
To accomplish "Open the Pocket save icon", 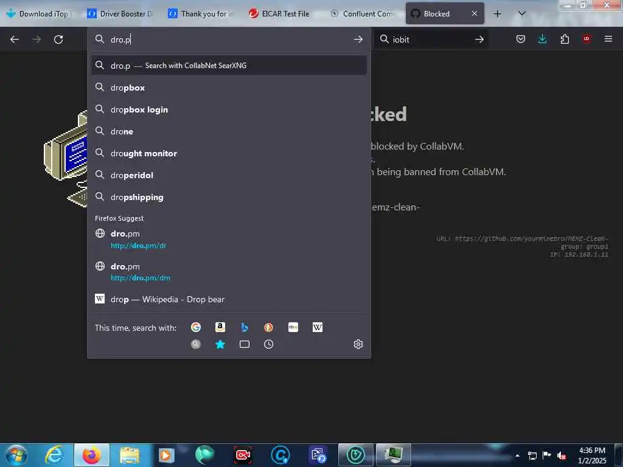I will [521, 39].
